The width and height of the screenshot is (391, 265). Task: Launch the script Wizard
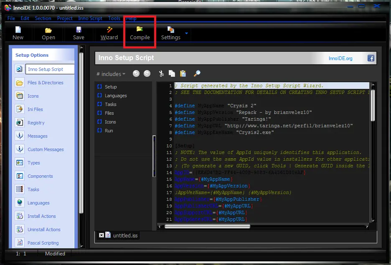point(109,33)
